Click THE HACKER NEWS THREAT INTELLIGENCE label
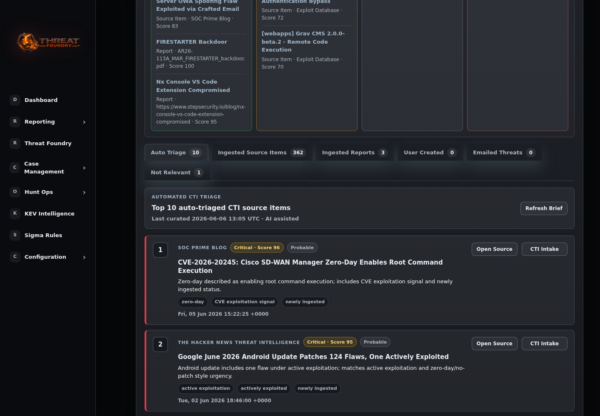 [x=239, y=342]
